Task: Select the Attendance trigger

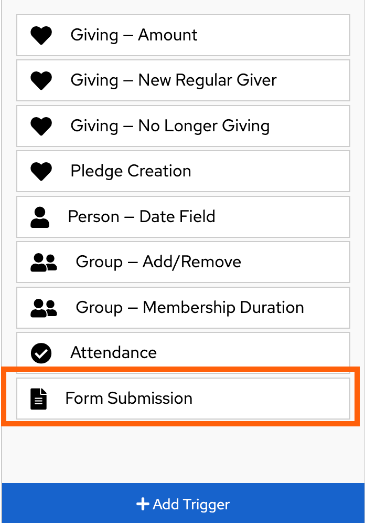Action: (182, 352)
